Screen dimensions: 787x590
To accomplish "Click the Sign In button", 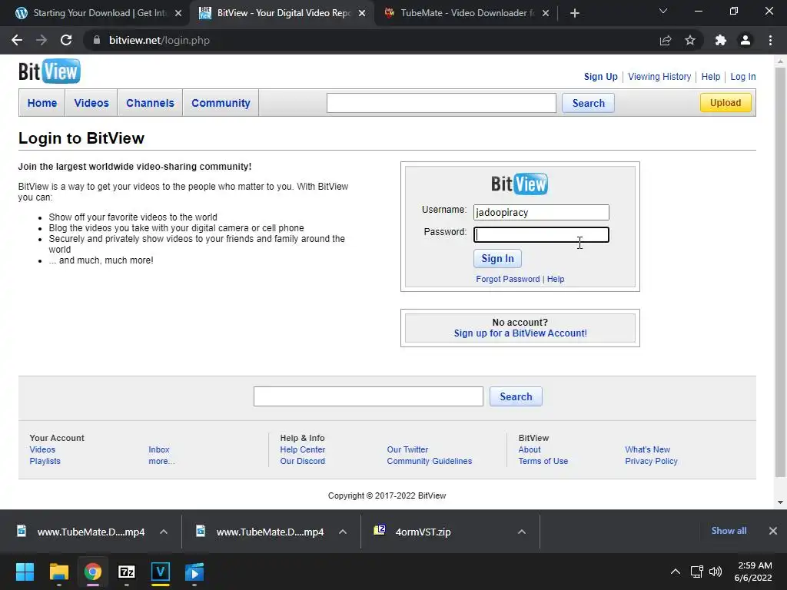I will click(x=497, y=258).
